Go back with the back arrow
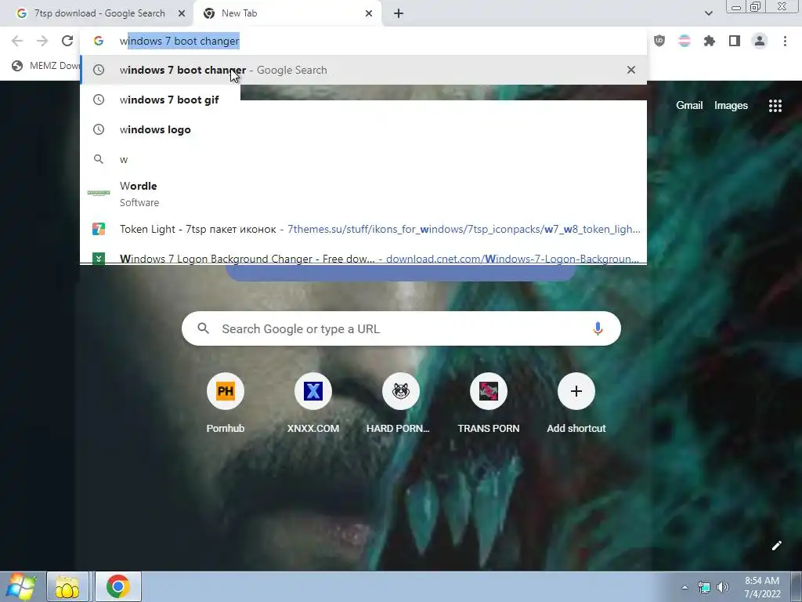The image size is (802, 602). [17, 41]
